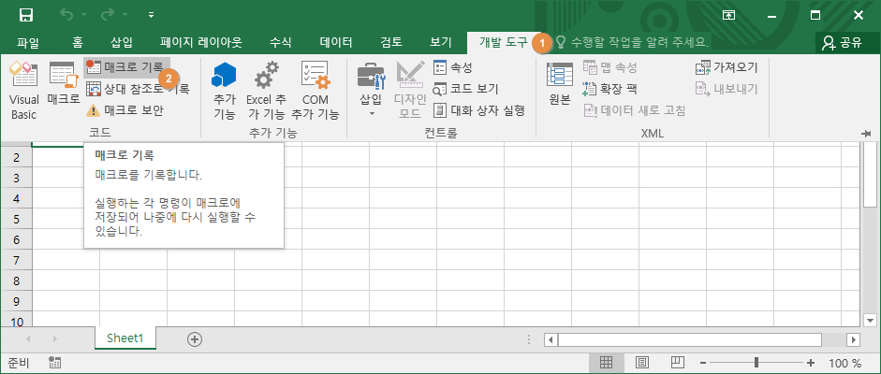Click macro recording status bar icon

(54, 362)
